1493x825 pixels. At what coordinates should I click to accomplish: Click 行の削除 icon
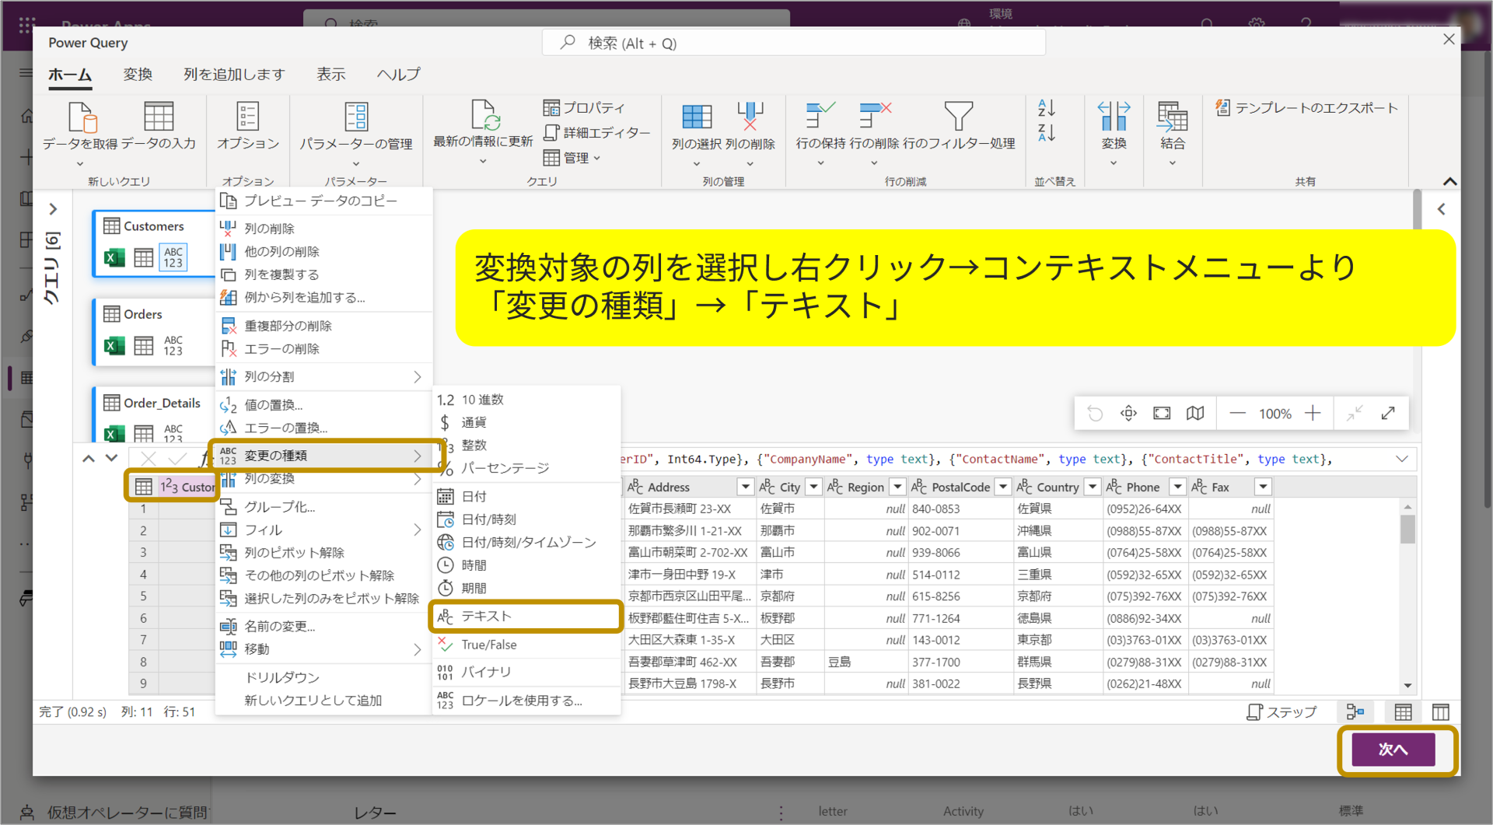(x=875, y=115)
